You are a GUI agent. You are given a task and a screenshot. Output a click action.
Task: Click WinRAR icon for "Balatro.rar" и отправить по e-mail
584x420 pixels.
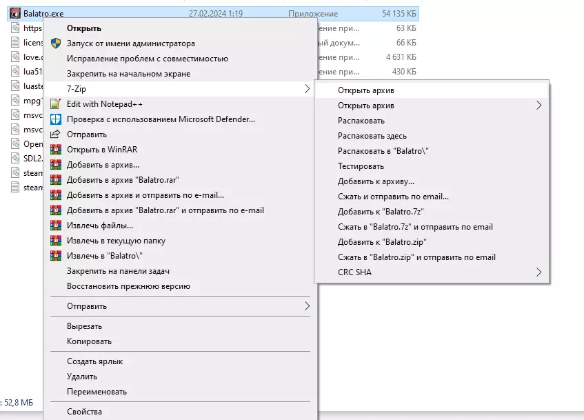coord(55,210)
